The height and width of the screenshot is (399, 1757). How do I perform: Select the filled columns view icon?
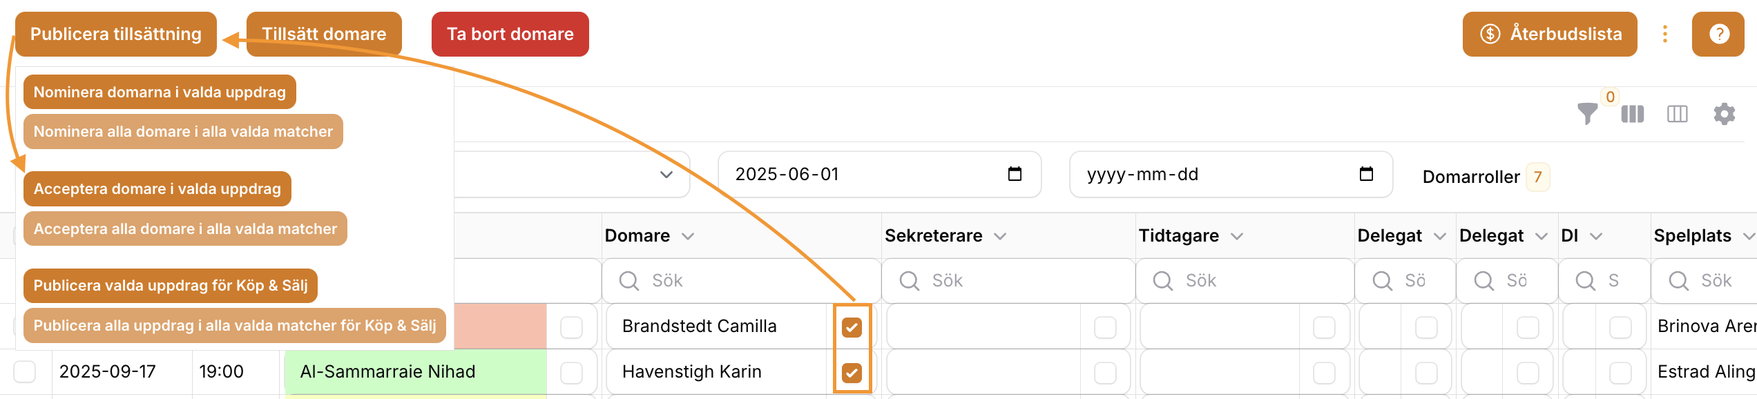click(x=1633, y=114)
